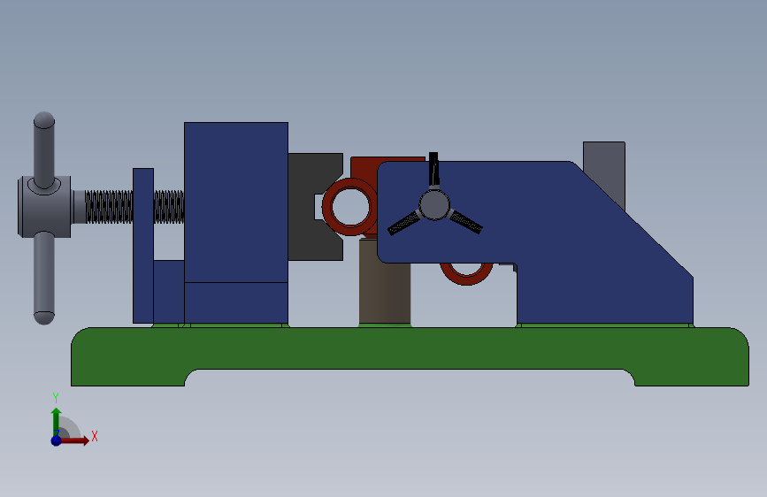Click the blue Z origin ball of triad
The width and height of the screenshot is (767, 497).
[x=57, y=440]
